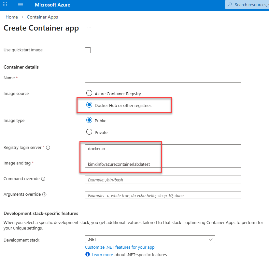Click the Microsoft Azure title
Image resolution: width=269 pixels, height=263 pixels.
[52, 5]
